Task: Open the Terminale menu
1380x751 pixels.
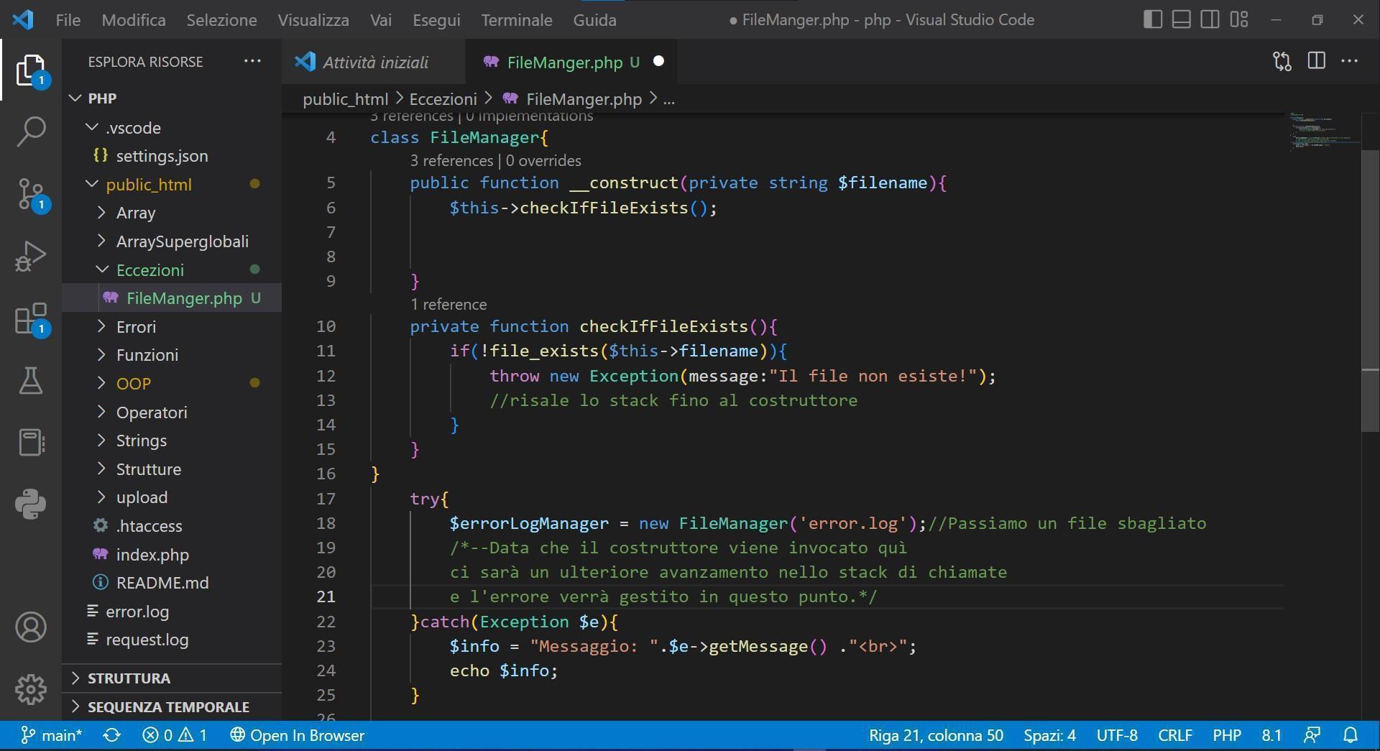Action: 517,20
